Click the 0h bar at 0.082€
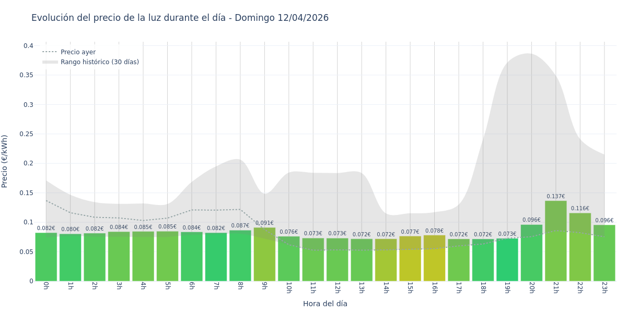 (x=46, y=257)
